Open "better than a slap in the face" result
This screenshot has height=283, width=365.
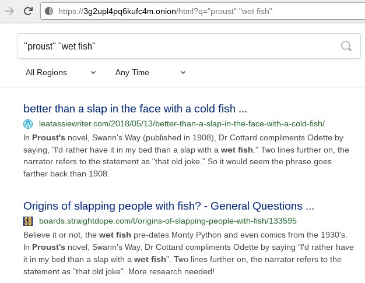pos(135,108)
